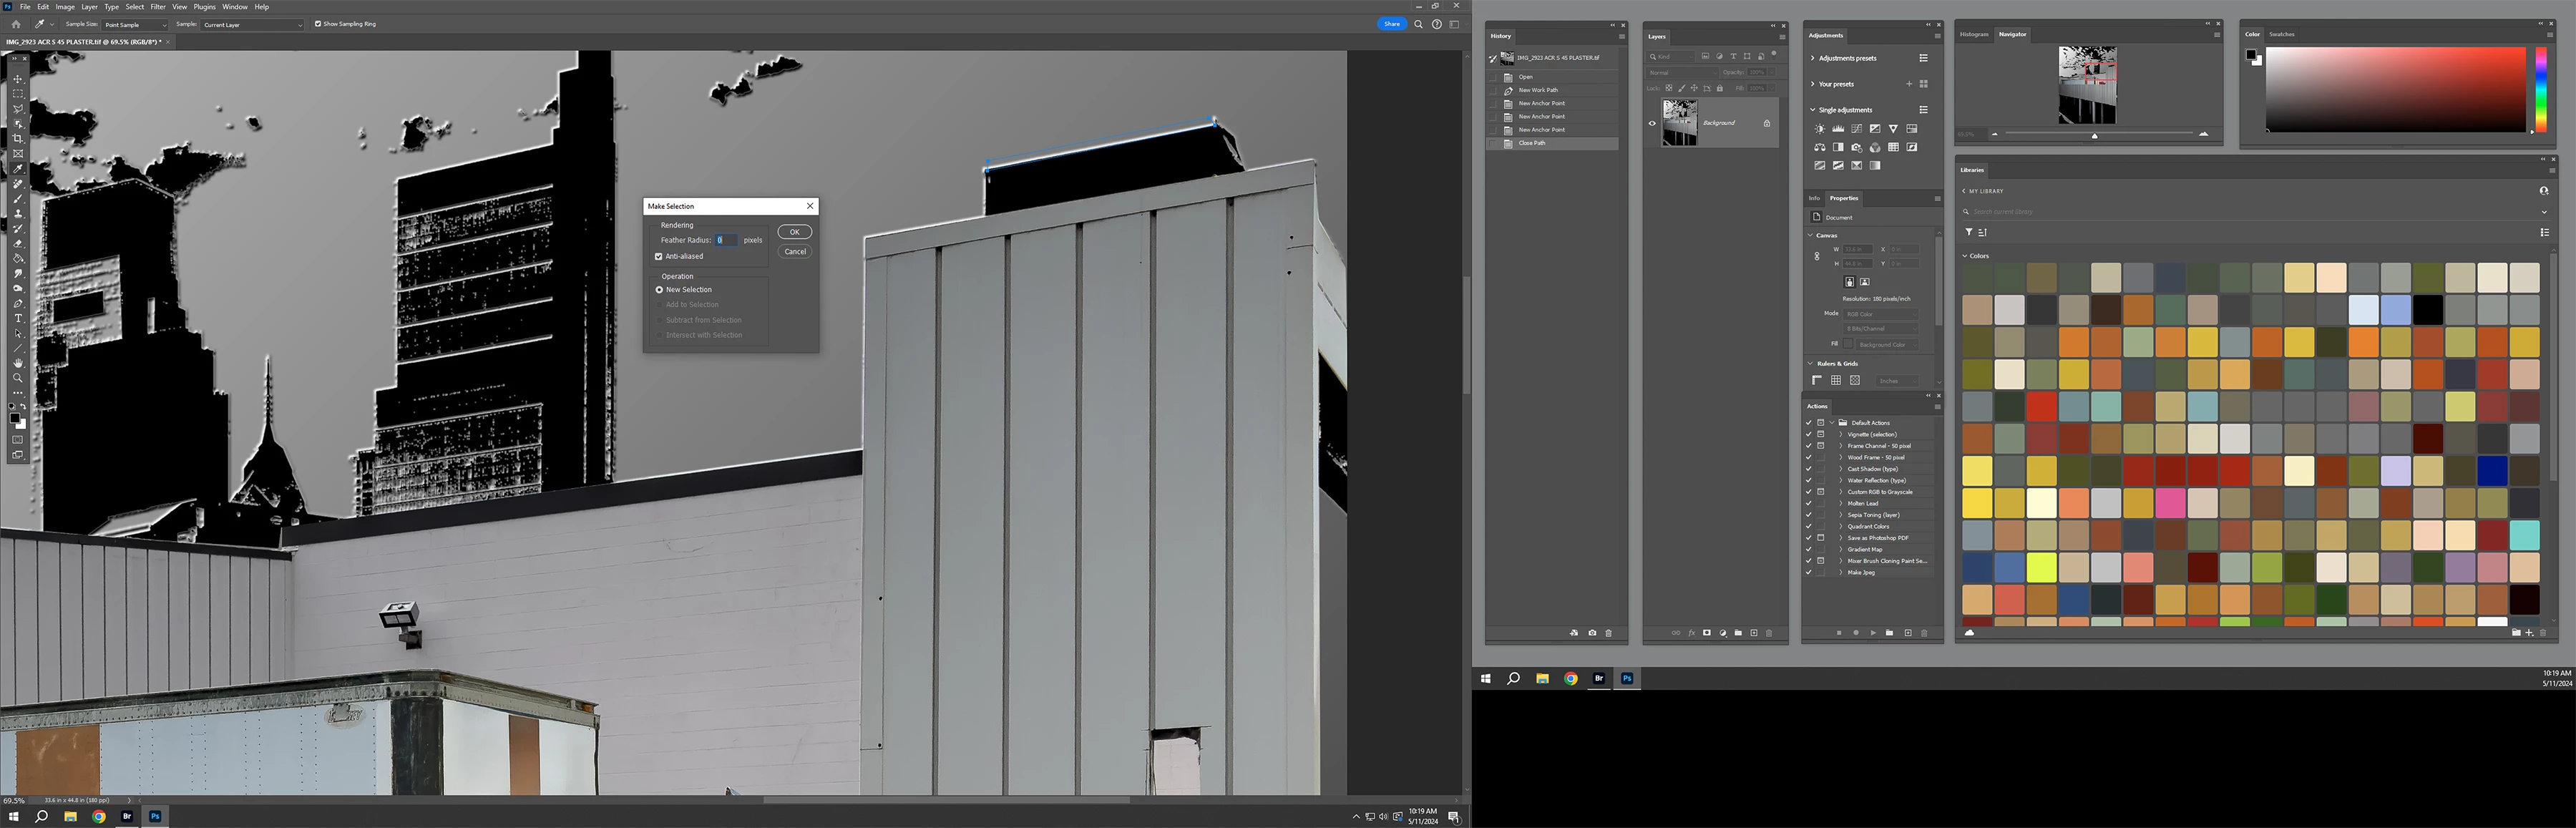The width and height of the screenshot is (2576, 828).
Task: Click the Feather Radius input field
Action: [726, 240]
